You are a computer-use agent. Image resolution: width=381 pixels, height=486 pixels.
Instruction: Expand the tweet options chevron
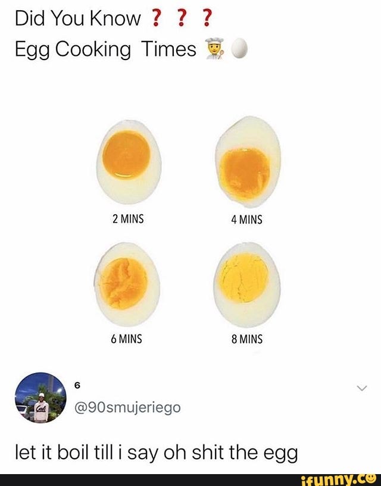361,388
